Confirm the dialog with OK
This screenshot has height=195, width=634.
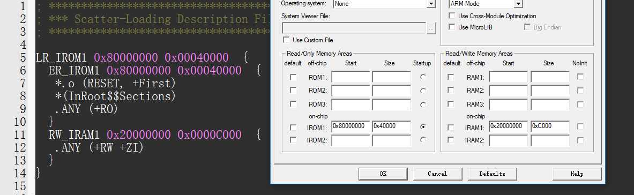pos(383,174)
